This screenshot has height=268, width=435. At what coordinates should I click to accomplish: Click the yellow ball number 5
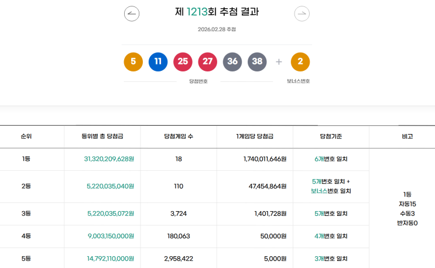point(133,61)
